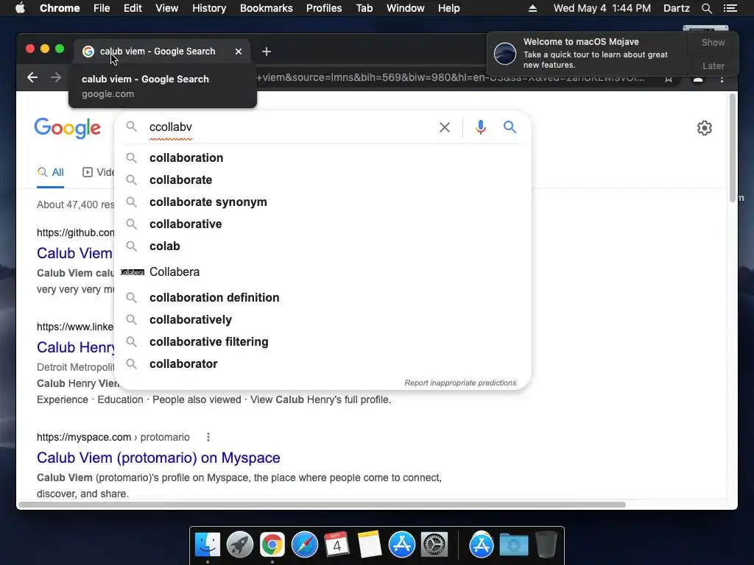The image size is (754, 565).
Task: Select the 'colab' suggestion
Action: [x=323, y=246]
